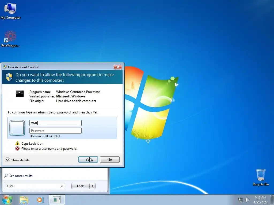Click 'Hard drive on this computer' text

tap(76, 101)
